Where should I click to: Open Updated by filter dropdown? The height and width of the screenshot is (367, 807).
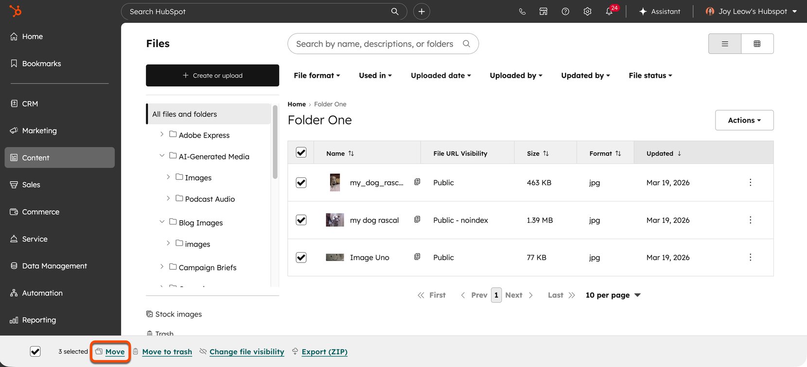pos(585,75)
